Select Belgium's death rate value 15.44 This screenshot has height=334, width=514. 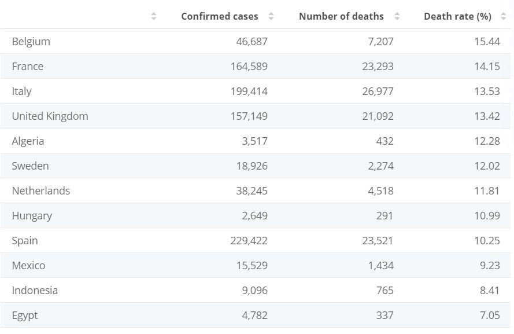(x=487, y=42)
